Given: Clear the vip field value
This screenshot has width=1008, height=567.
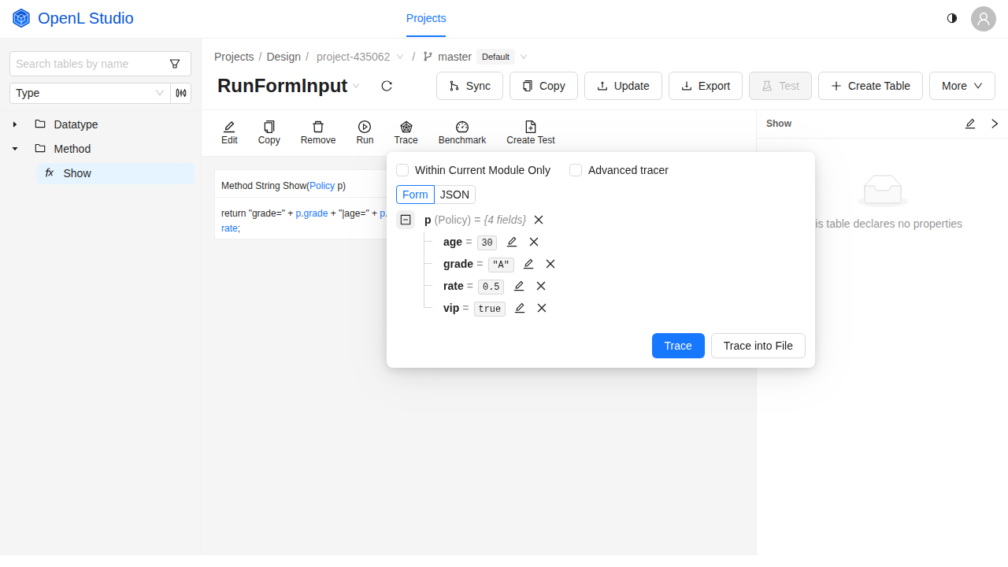Looking at the screenshot, I should pos(542,308).
